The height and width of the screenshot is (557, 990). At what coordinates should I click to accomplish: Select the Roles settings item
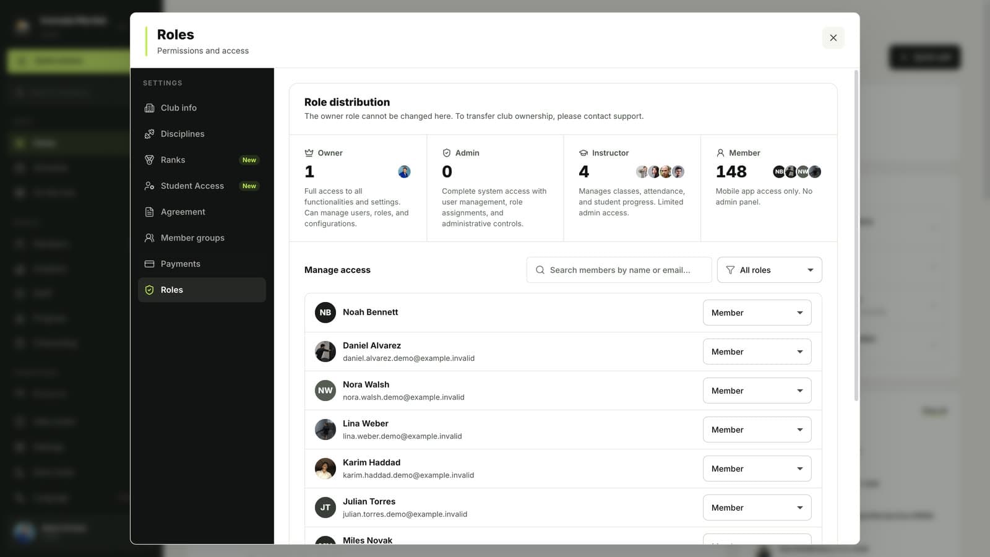pos(202,290)
